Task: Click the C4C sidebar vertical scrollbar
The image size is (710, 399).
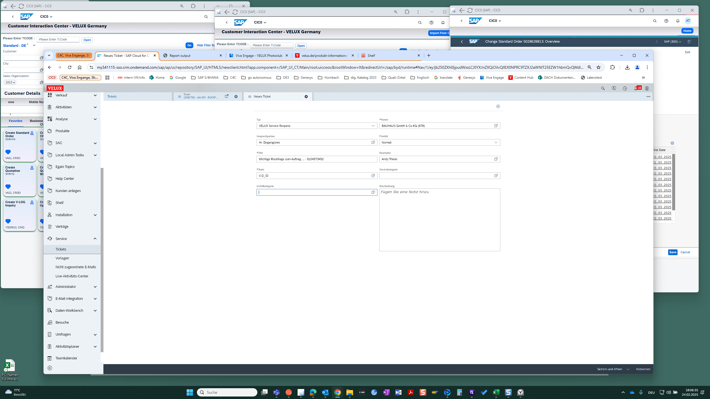Action: (102, 260)
